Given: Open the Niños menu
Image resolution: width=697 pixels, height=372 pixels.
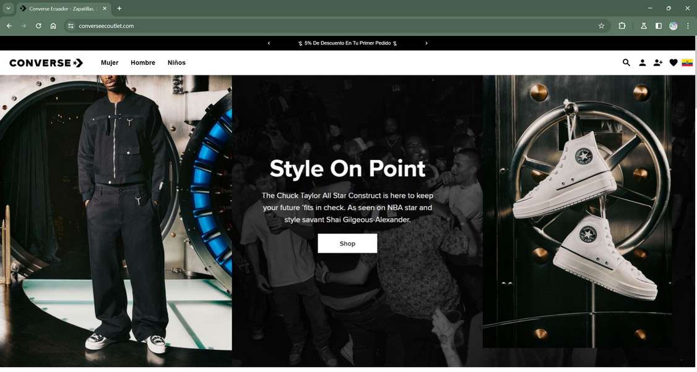Looking at the screenshot, I should click(176, 62).
